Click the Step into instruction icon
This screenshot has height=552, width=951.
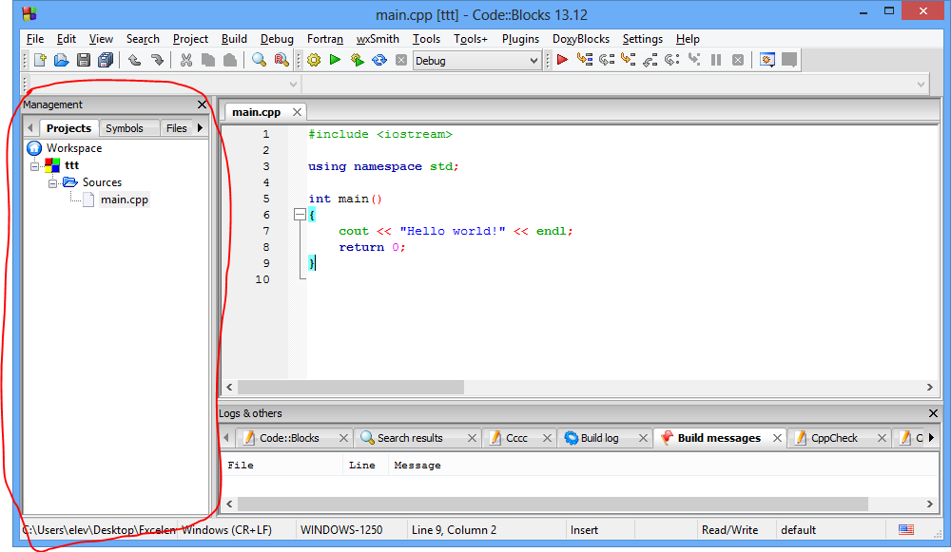pos(694,60)
